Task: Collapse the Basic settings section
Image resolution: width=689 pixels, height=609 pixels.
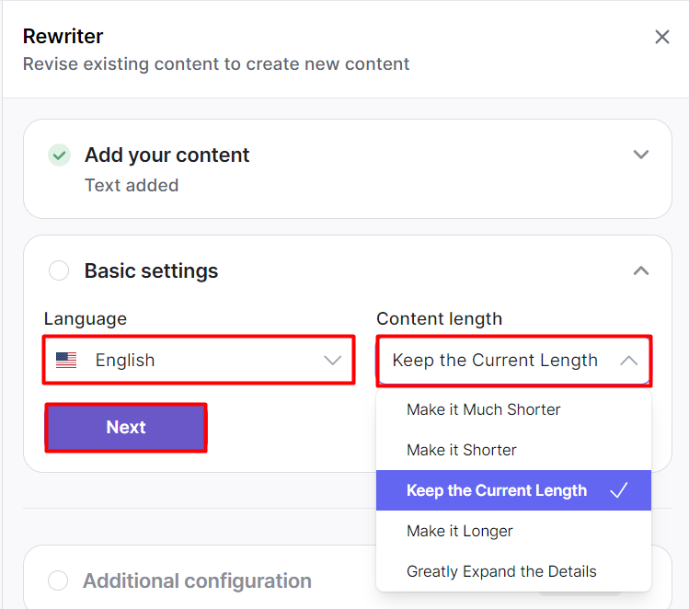Action: click(641, 270)
